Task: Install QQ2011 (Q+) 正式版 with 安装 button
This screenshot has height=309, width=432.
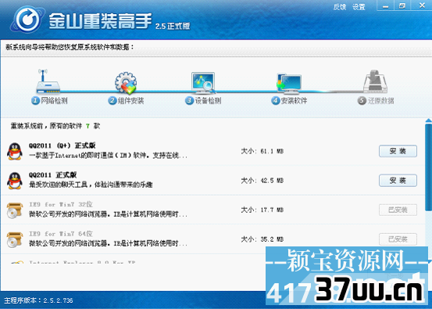Action: point(398,151)
